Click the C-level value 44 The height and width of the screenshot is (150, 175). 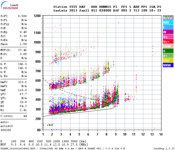click(x=25, y=116)
